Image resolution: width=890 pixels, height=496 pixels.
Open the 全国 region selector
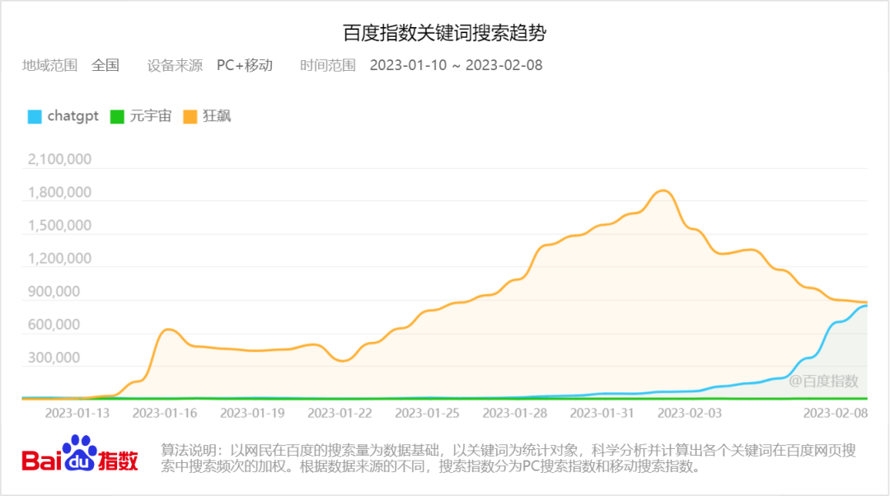(x=105, y=65)
